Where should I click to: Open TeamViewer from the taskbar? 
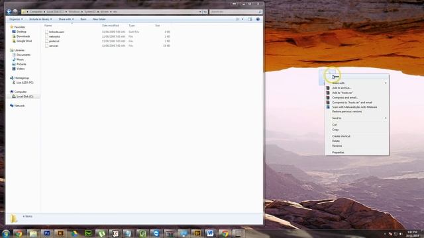coord(156,233)
